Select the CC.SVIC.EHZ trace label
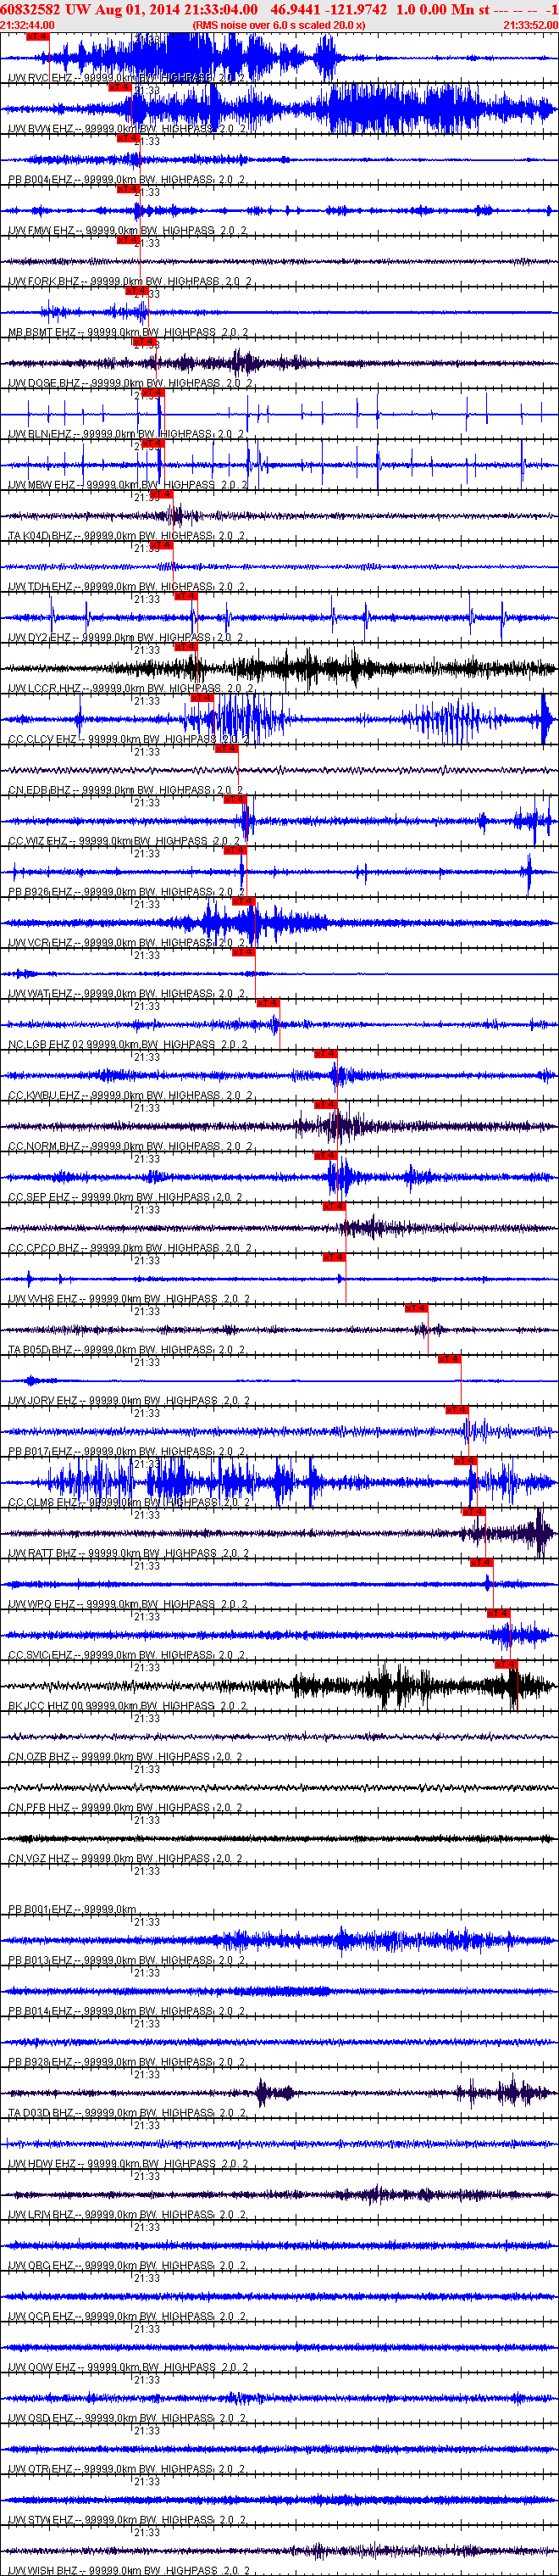 [x=127, y=1656]
